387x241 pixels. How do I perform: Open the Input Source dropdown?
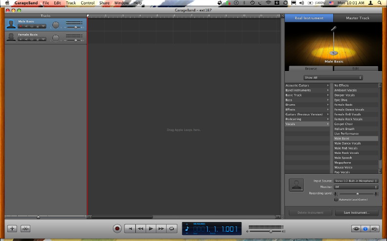356,181
